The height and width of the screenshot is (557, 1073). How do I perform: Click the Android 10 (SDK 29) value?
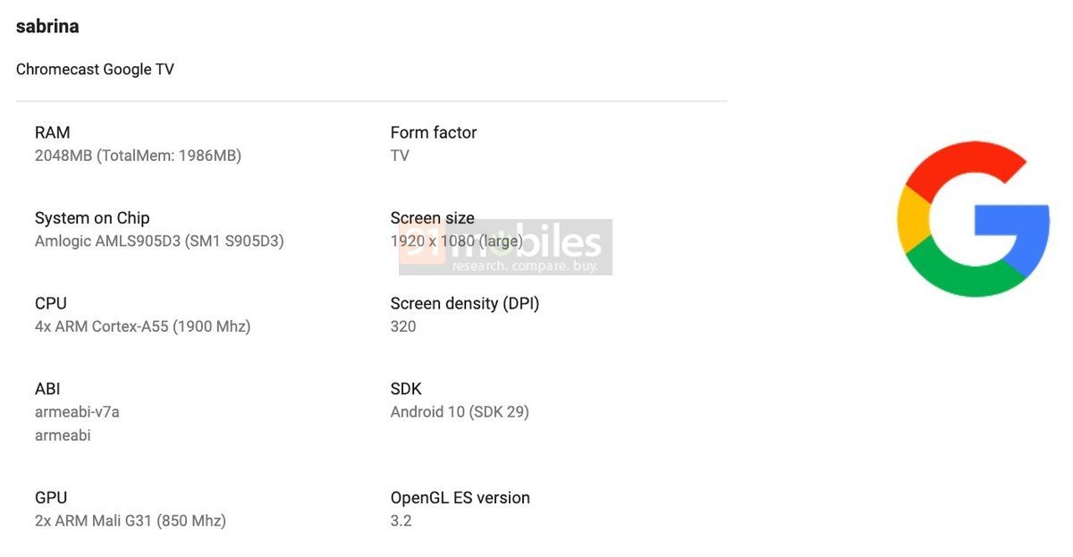[x=460, y=412]
